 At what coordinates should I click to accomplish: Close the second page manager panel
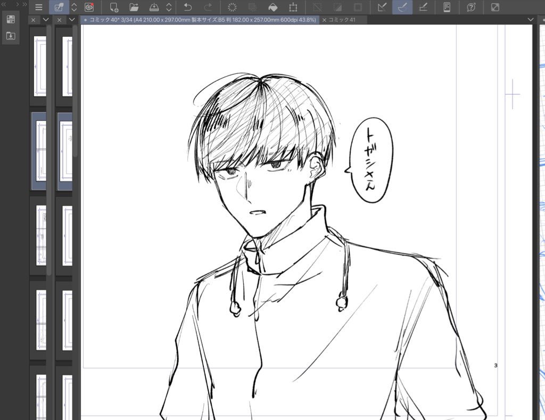click(x=59, y=20)
